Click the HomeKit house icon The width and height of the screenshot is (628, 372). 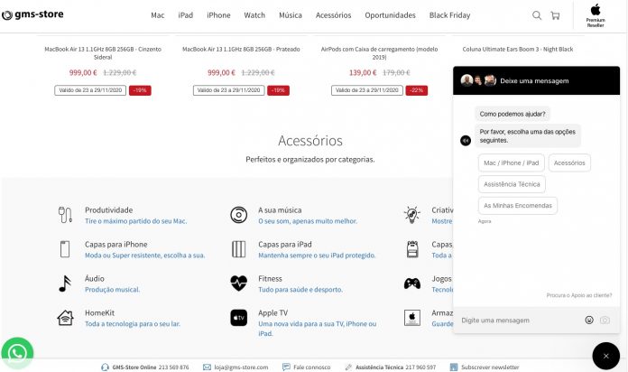pos(65,318)
